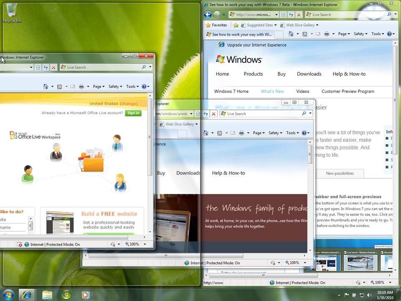401x301 pixels.
Task: Click RSS feeds icon in Windows 7 Beta window
Action: click(x=305, y=34)
